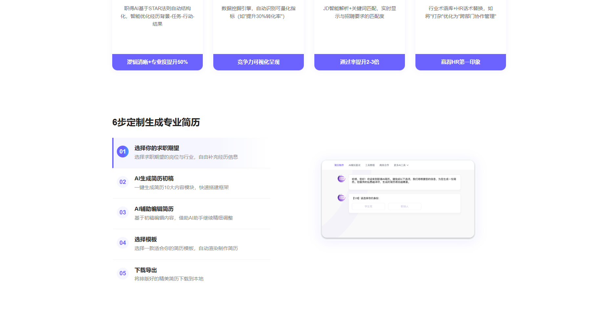Click the 竞争力可视化呈现 banner
Screen dimensions: 611x325
258,62
